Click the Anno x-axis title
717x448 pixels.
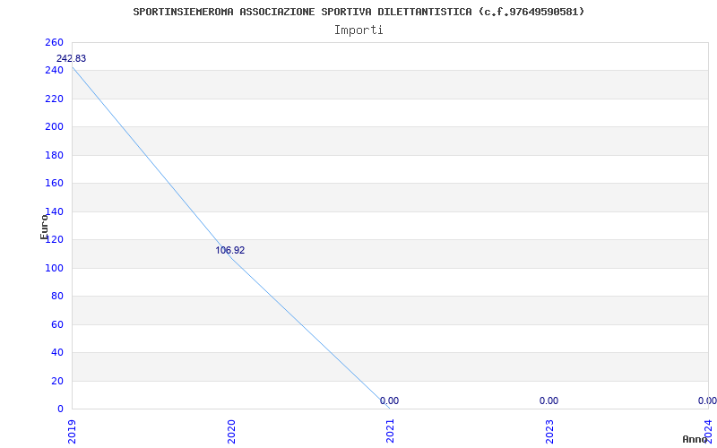click(695, 439)
